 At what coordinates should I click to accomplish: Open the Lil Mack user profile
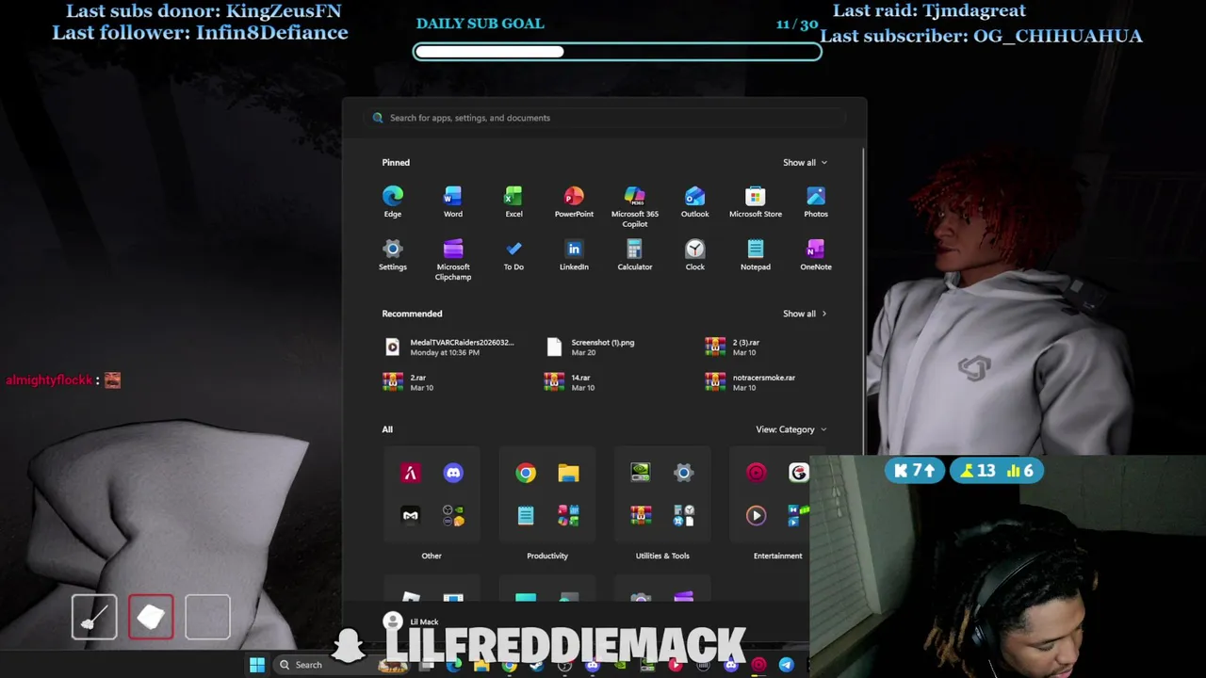click(x=412, y=621)
